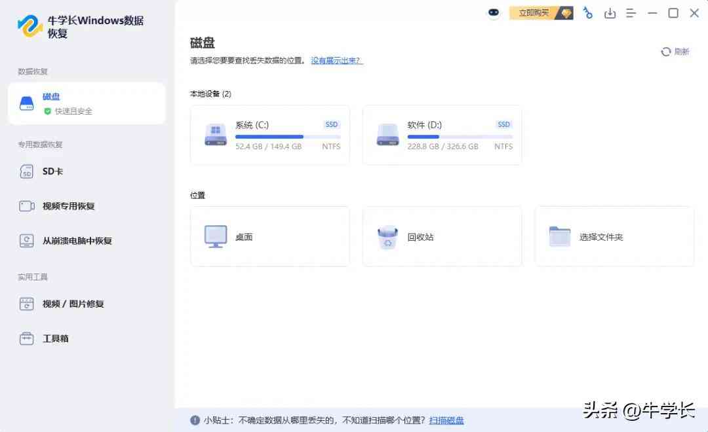The image size is (708, 432).
Task: Select the 桌面 desktop location
Action: point(269,236)
